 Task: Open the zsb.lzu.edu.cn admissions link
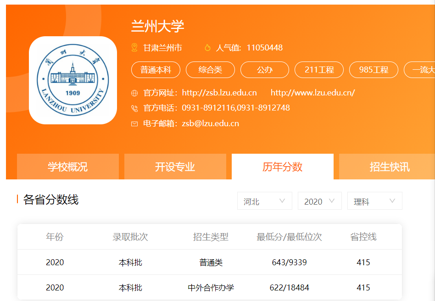[219, 93]
